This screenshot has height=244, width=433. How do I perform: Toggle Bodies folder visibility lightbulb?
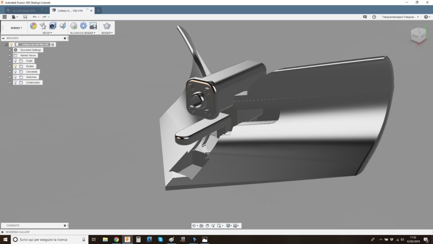tap(16, 66)
